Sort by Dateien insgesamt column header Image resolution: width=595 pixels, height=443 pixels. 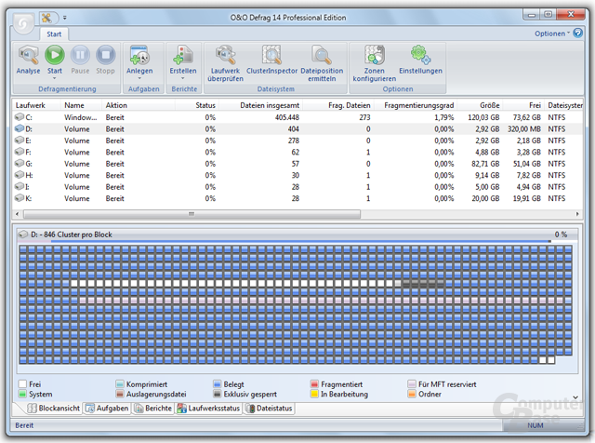tap(260, 105)
